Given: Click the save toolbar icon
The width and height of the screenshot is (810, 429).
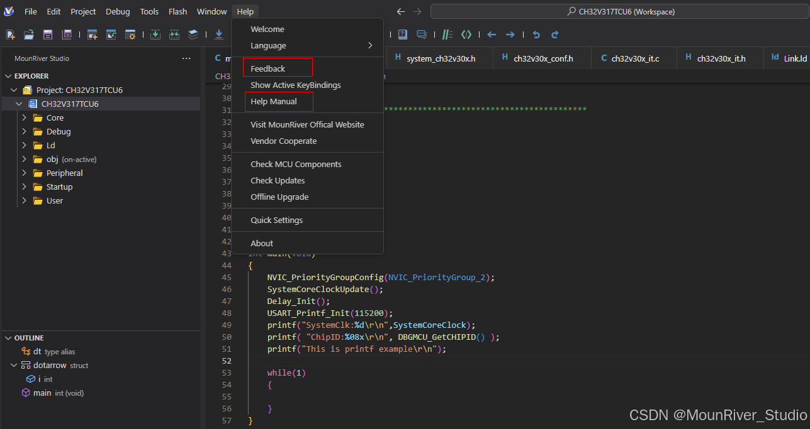Looking at the screenshot, I should [x=47, y=35].
